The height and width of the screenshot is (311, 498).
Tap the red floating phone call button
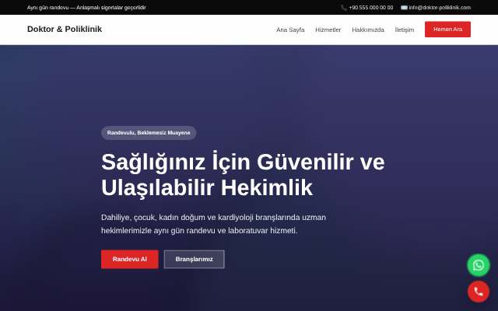(x=479, y=292)
